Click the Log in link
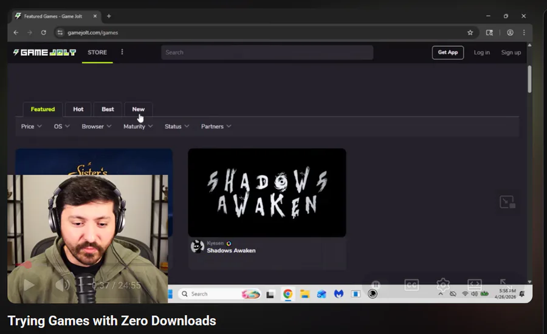Image resolution: width=547 pixels, height=334 pixels. [482, 52]
